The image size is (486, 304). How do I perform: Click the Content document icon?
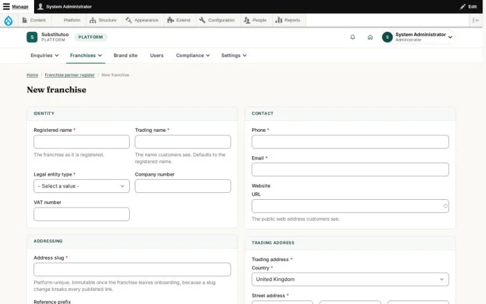pos(25,20)
